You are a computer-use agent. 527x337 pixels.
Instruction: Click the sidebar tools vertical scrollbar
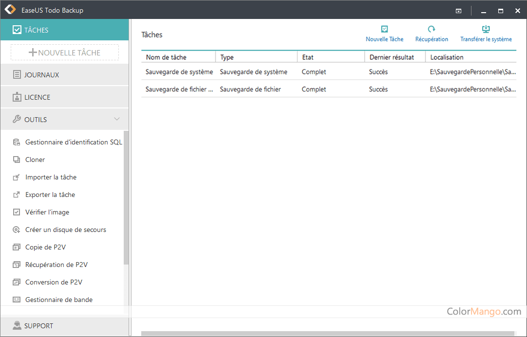click(126, 197)
